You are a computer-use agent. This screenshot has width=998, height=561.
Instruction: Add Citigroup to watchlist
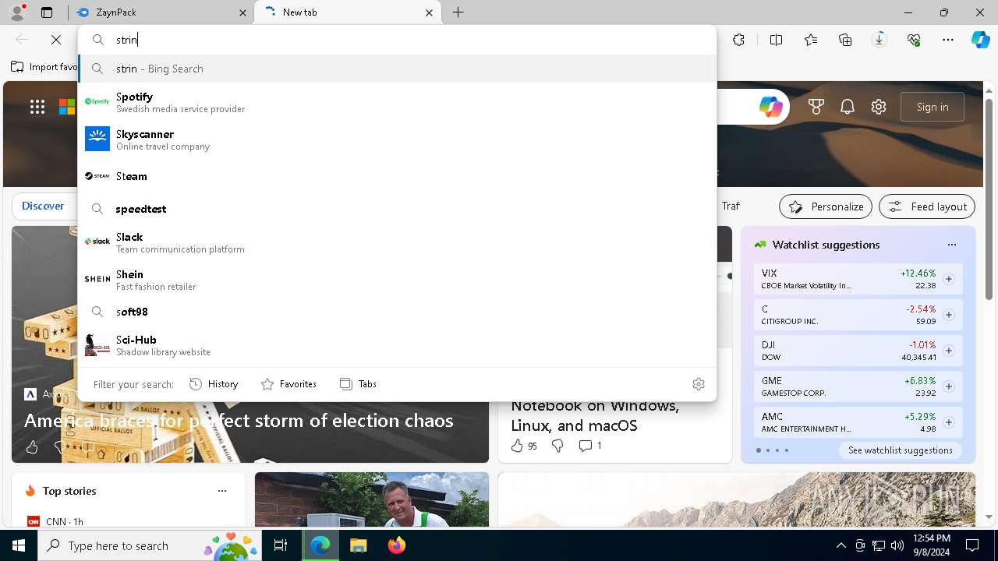point(949,315)
